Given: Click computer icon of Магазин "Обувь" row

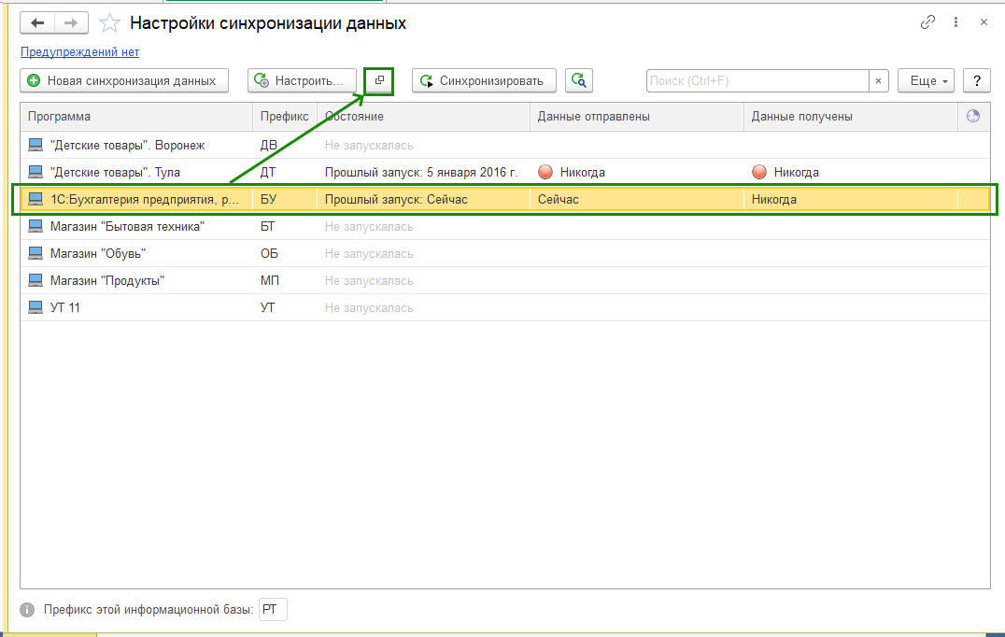Looking at the screenshot, I should tap(35, 253).
